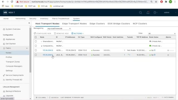Open the View All dropdown
This screenshot has height=100, width=178.
(x=162, y=33)
